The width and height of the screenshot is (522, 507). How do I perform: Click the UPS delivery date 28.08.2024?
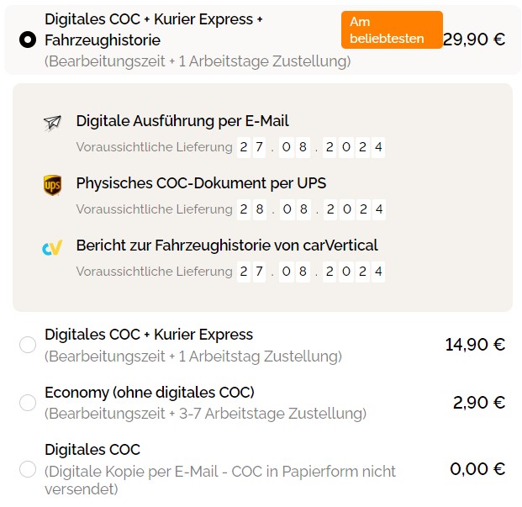pyautogui.click(x=311, y=209)
